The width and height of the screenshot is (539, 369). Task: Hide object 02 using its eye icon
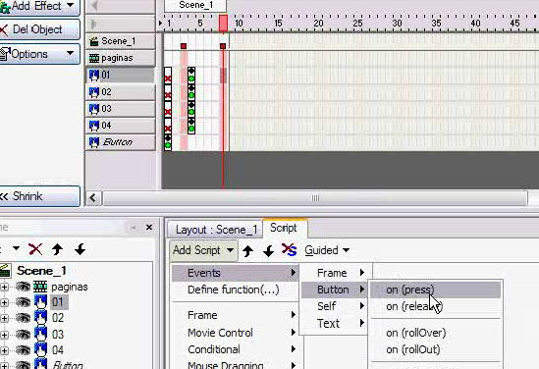(x=23, y=318)
